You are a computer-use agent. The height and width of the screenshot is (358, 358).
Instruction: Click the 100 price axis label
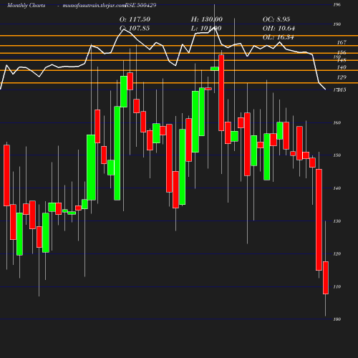pyautogui.click(x=337, y=319)
